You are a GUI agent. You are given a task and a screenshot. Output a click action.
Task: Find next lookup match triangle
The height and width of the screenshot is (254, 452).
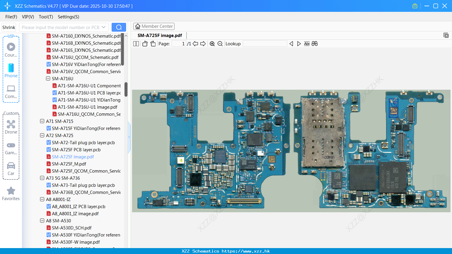point(299,44)
